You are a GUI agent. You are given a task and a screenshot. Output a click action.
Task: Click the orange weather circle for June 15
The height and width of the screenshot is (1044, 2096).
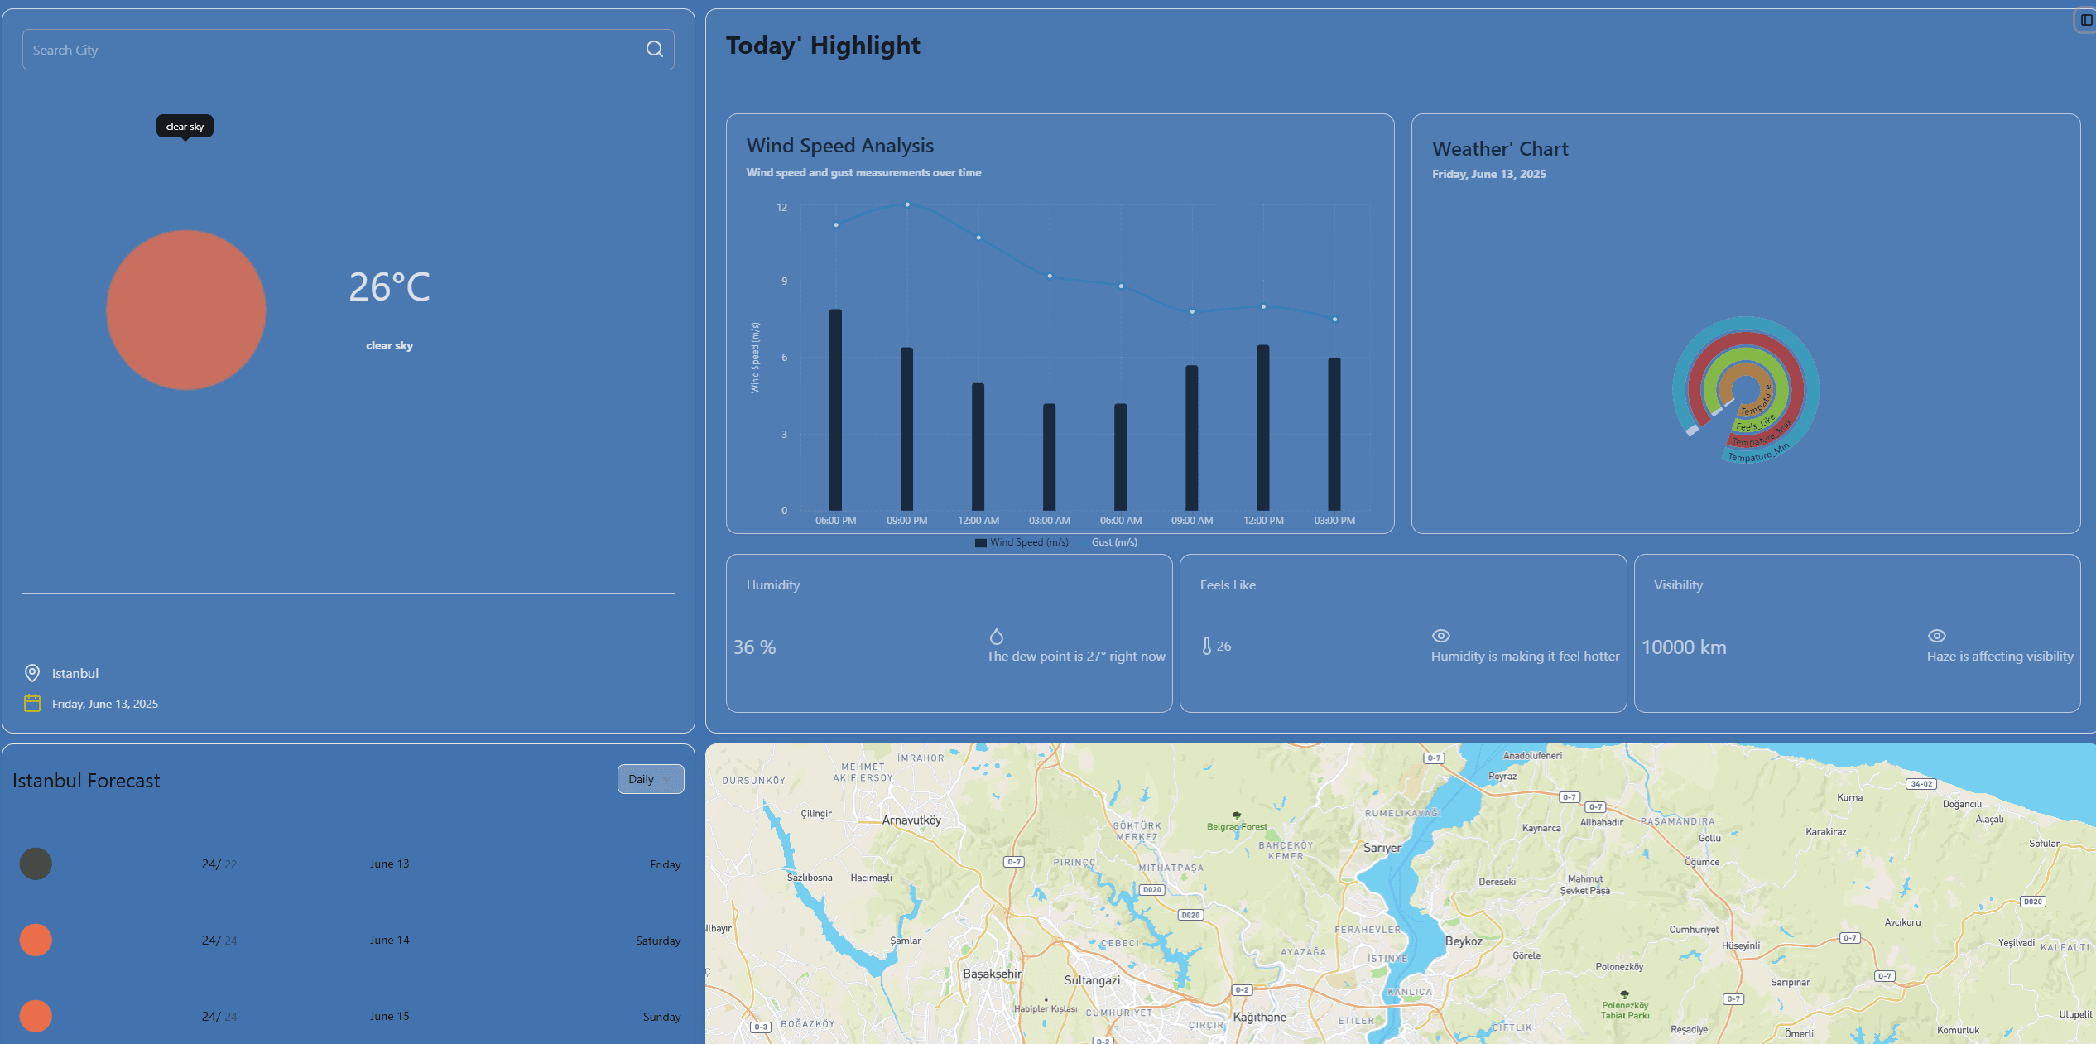[35, 1016]
